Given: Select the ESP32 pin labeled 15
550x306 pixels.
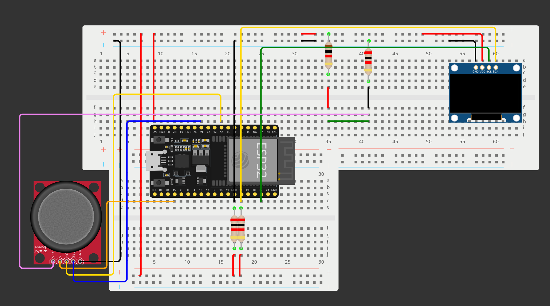Looking at the screenshot, I should 174,194.
